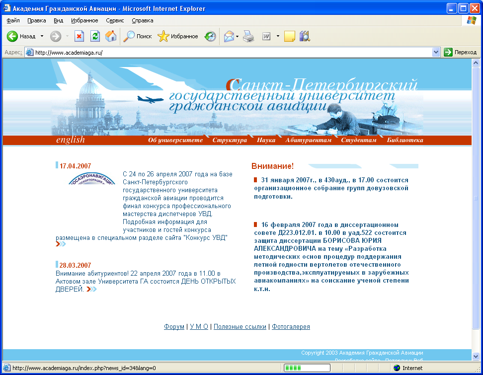Switch site to english version

point(70,140)
